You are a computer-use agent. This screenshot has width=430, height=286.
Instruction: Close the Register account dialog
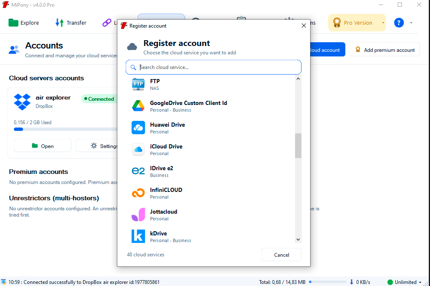303,26
